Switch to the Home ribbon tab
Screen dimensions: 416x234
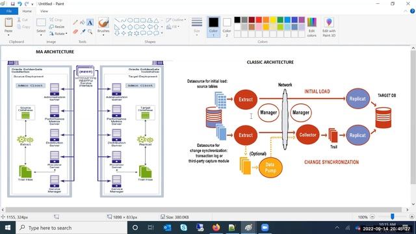pyautogui.click(x=27, y=11)
